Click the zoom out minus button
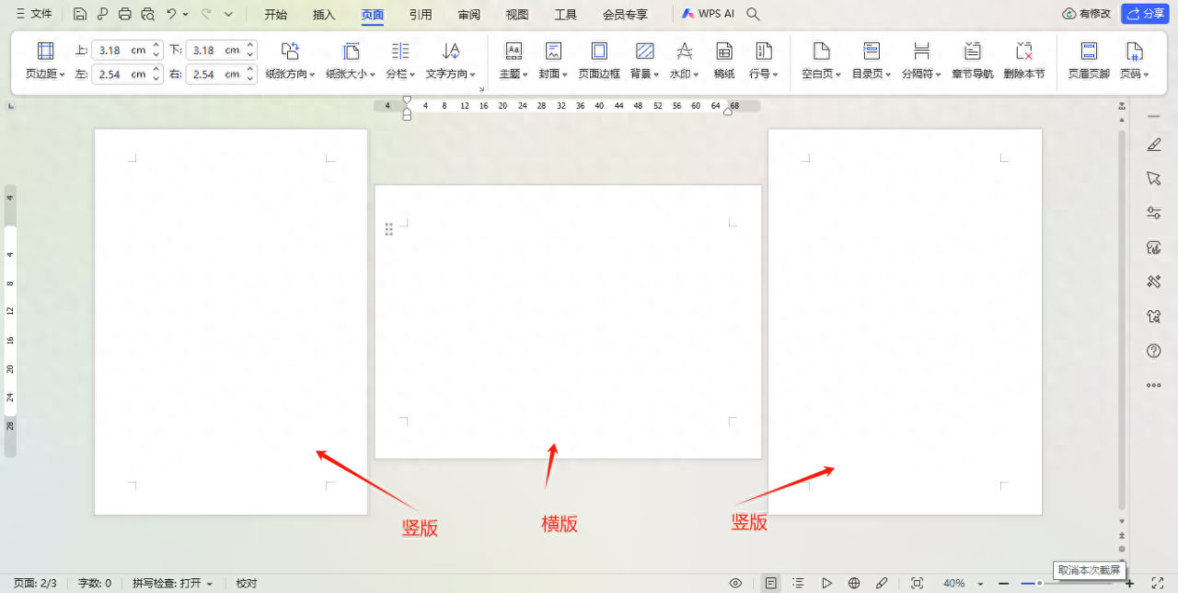Screen dimensions: 1178x593 tap(1003, 583)
